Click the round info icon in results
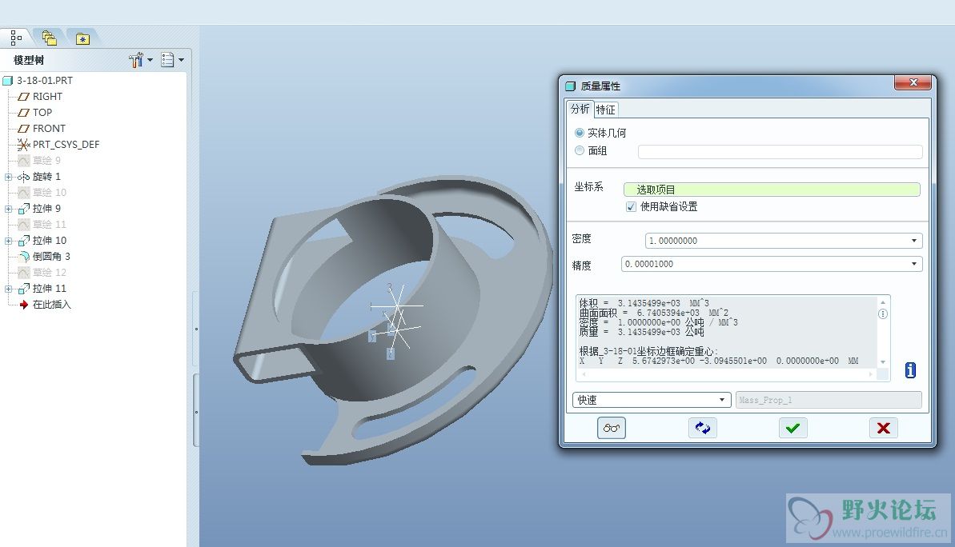This screenshot has width=955, height=547. point(882,314)
